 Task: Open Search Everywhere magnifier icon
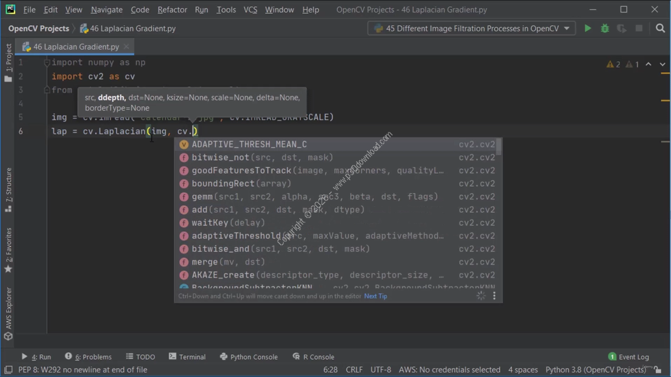coord(661,28)
